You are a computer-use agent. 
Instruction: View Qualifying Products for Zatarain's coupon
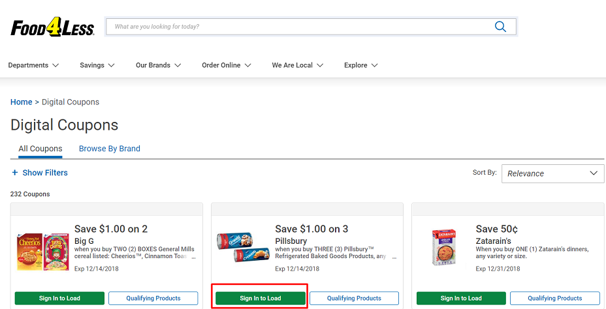(x=554, y=298)
